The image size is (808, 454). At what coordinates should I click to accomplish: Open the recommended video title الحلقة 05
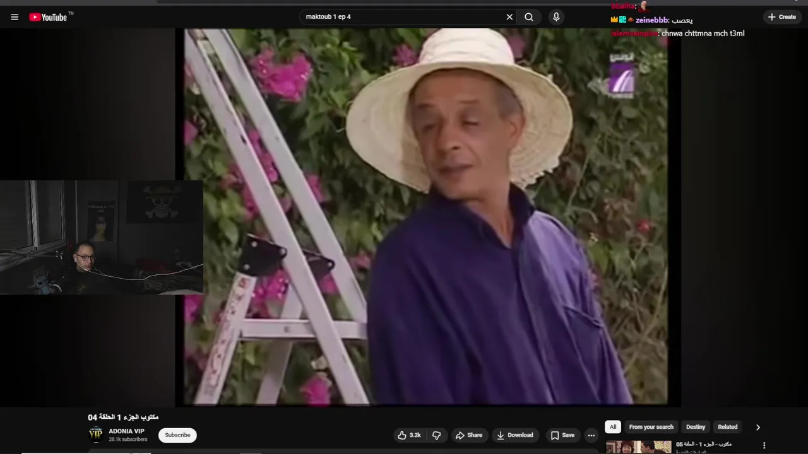point(704,444)
